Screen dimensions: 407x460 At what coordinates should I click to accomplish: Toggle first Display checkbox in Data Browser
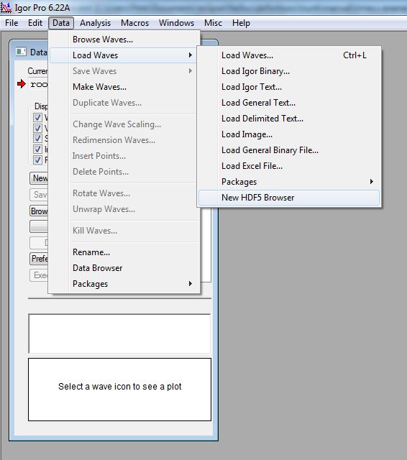click(37, 117)
